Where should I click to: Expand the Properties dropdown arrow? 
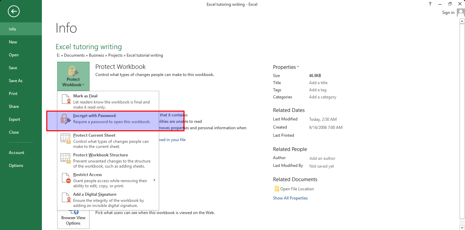(x=298, y=67)
